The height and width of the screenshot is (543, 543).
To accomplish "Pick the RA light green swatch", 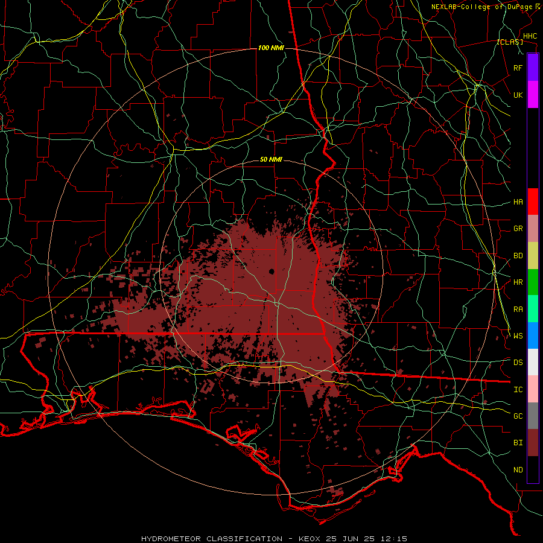I will (x=533, y=309).
